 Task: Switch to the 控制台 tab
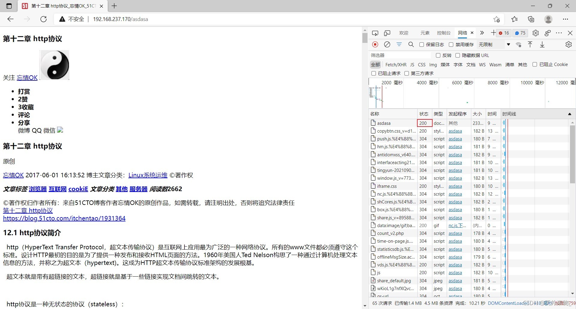click(444, 33)
